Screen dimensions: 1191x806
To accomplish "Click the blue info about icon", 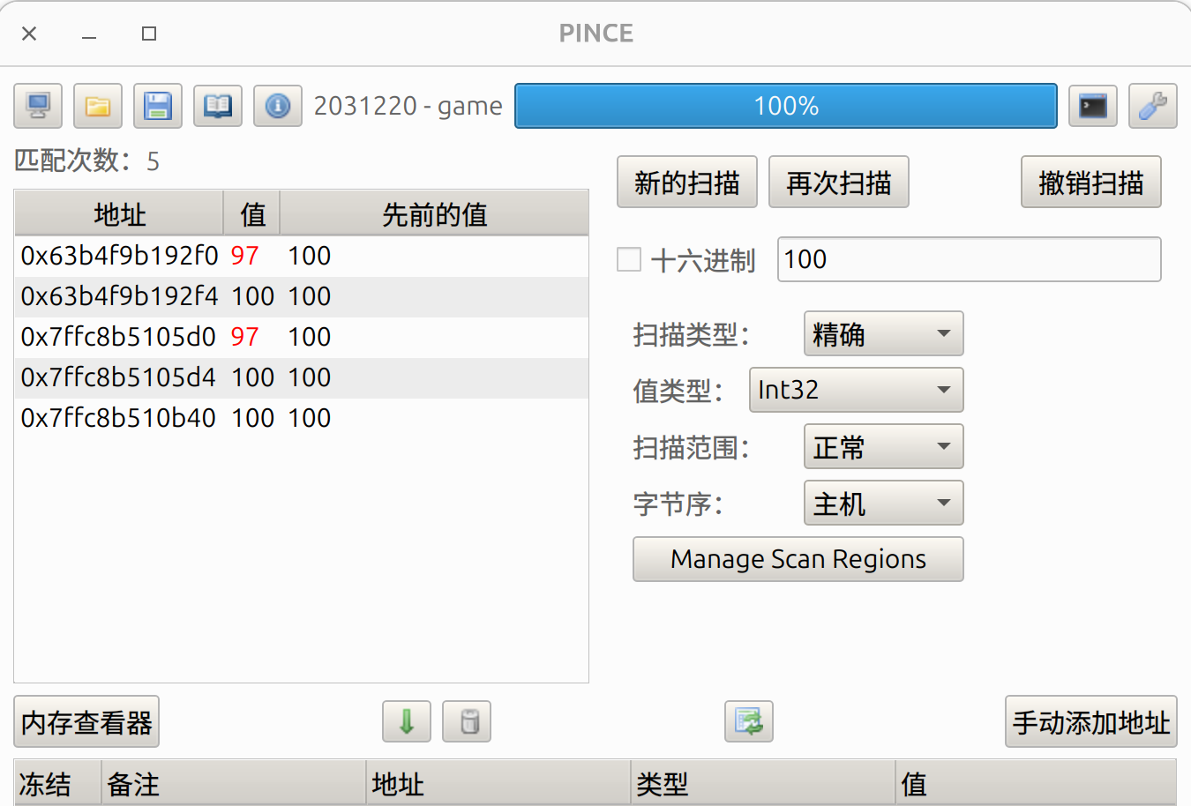I will point(278,107).
